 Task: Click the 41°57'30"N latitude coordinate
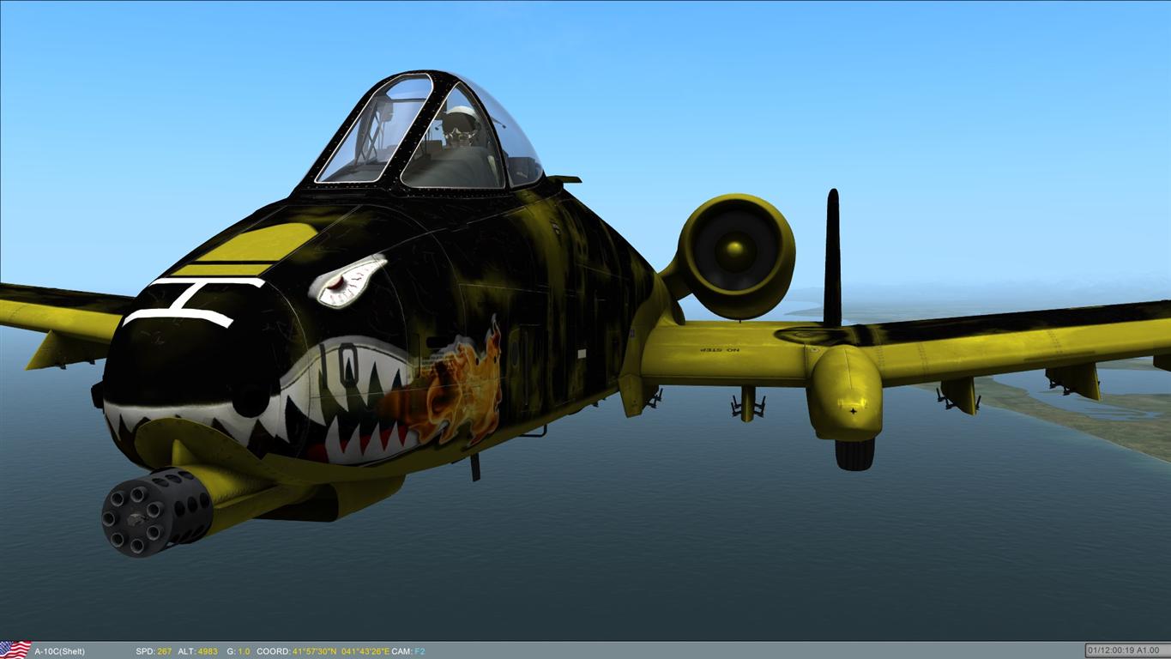pos(314,652)
